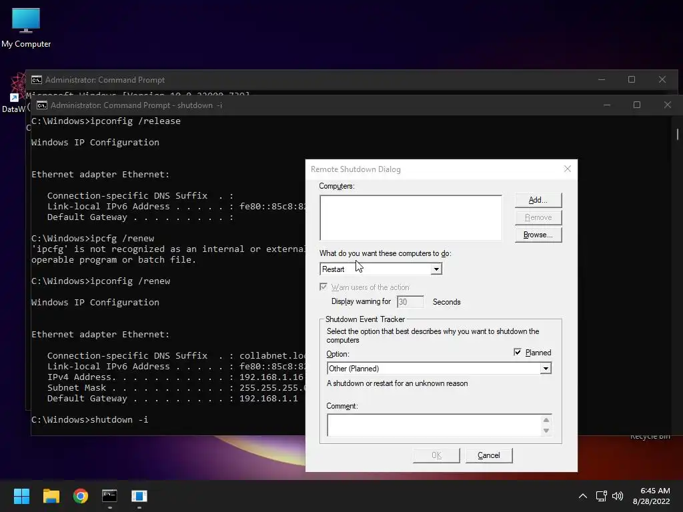Click the volume speaker tray icon
The image size is (683, 512).
click(x=618, y=496)
